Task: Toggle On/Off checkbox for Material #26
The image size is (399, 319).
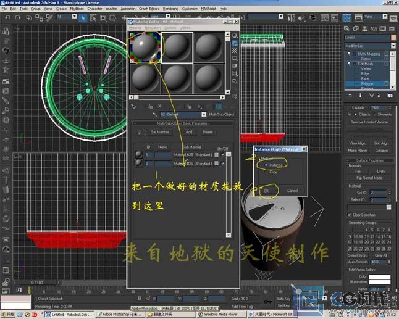Action: click(x=223, y=164)
